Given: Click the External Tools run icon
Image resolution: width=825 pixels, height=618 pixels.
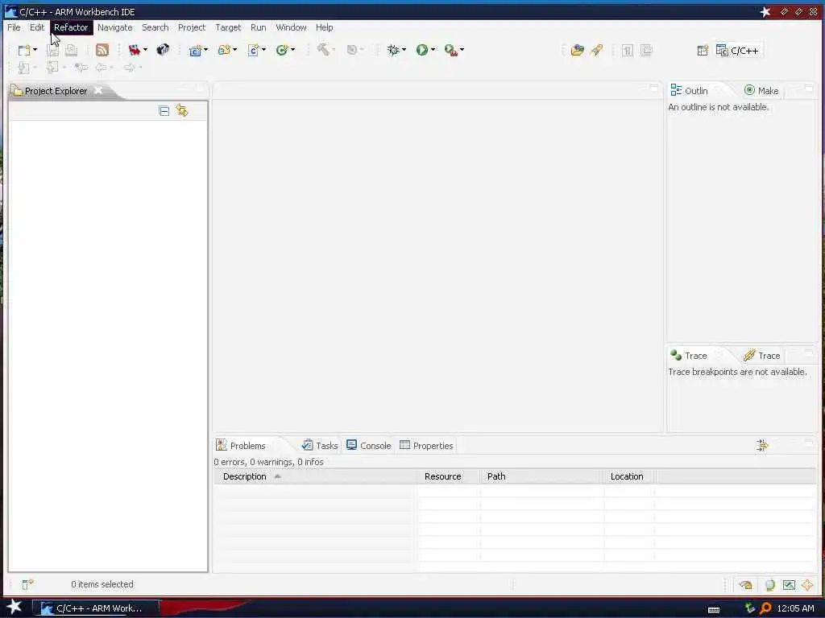Looking at the screenshot, I should coord(451,50).
